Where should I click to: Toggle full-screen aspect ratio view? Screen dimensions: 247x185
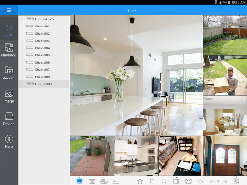pyautogui.click(x=188, y=181)
